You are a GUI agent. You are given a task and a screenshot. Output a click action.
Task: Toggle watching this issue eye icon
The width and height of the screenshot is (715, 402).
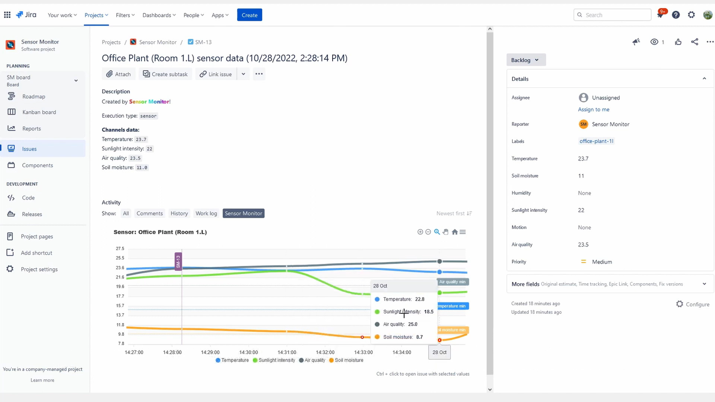click(x=654, y=42)
